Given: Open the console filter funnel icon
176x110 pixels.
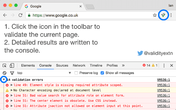Looking at the screenshot, I should coord(12,73).
